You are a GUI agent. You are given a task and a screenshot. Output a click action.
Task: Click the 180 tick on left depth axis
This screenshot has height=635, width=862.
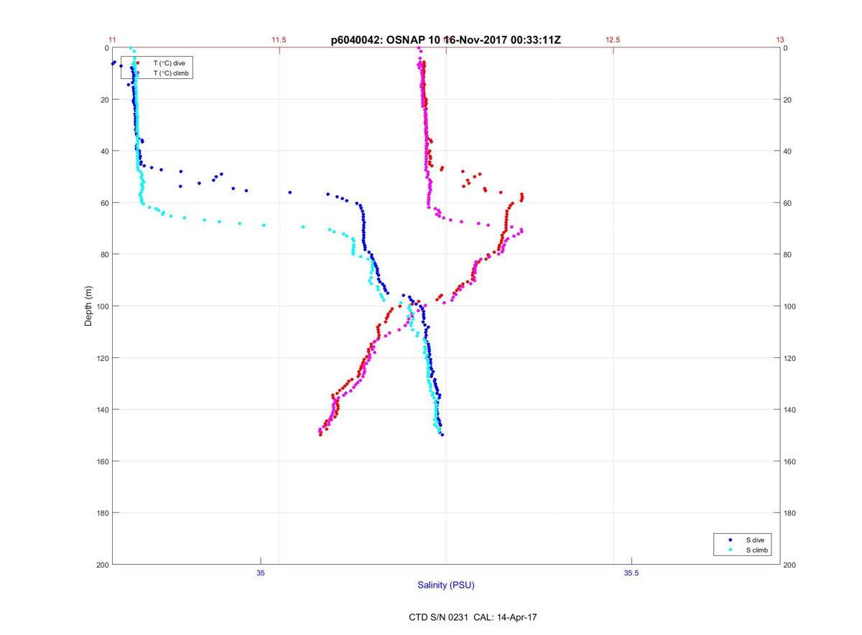102,513
